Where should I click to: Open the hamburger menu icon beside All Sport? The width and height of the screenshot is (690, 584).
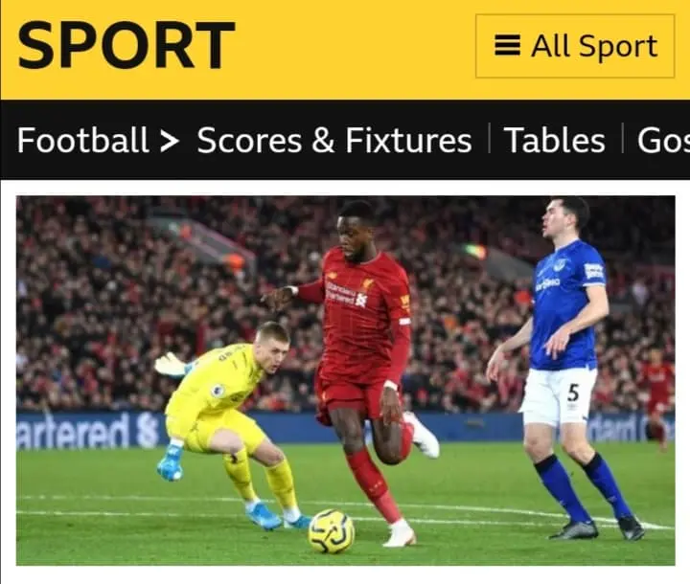tap(507, 45)
